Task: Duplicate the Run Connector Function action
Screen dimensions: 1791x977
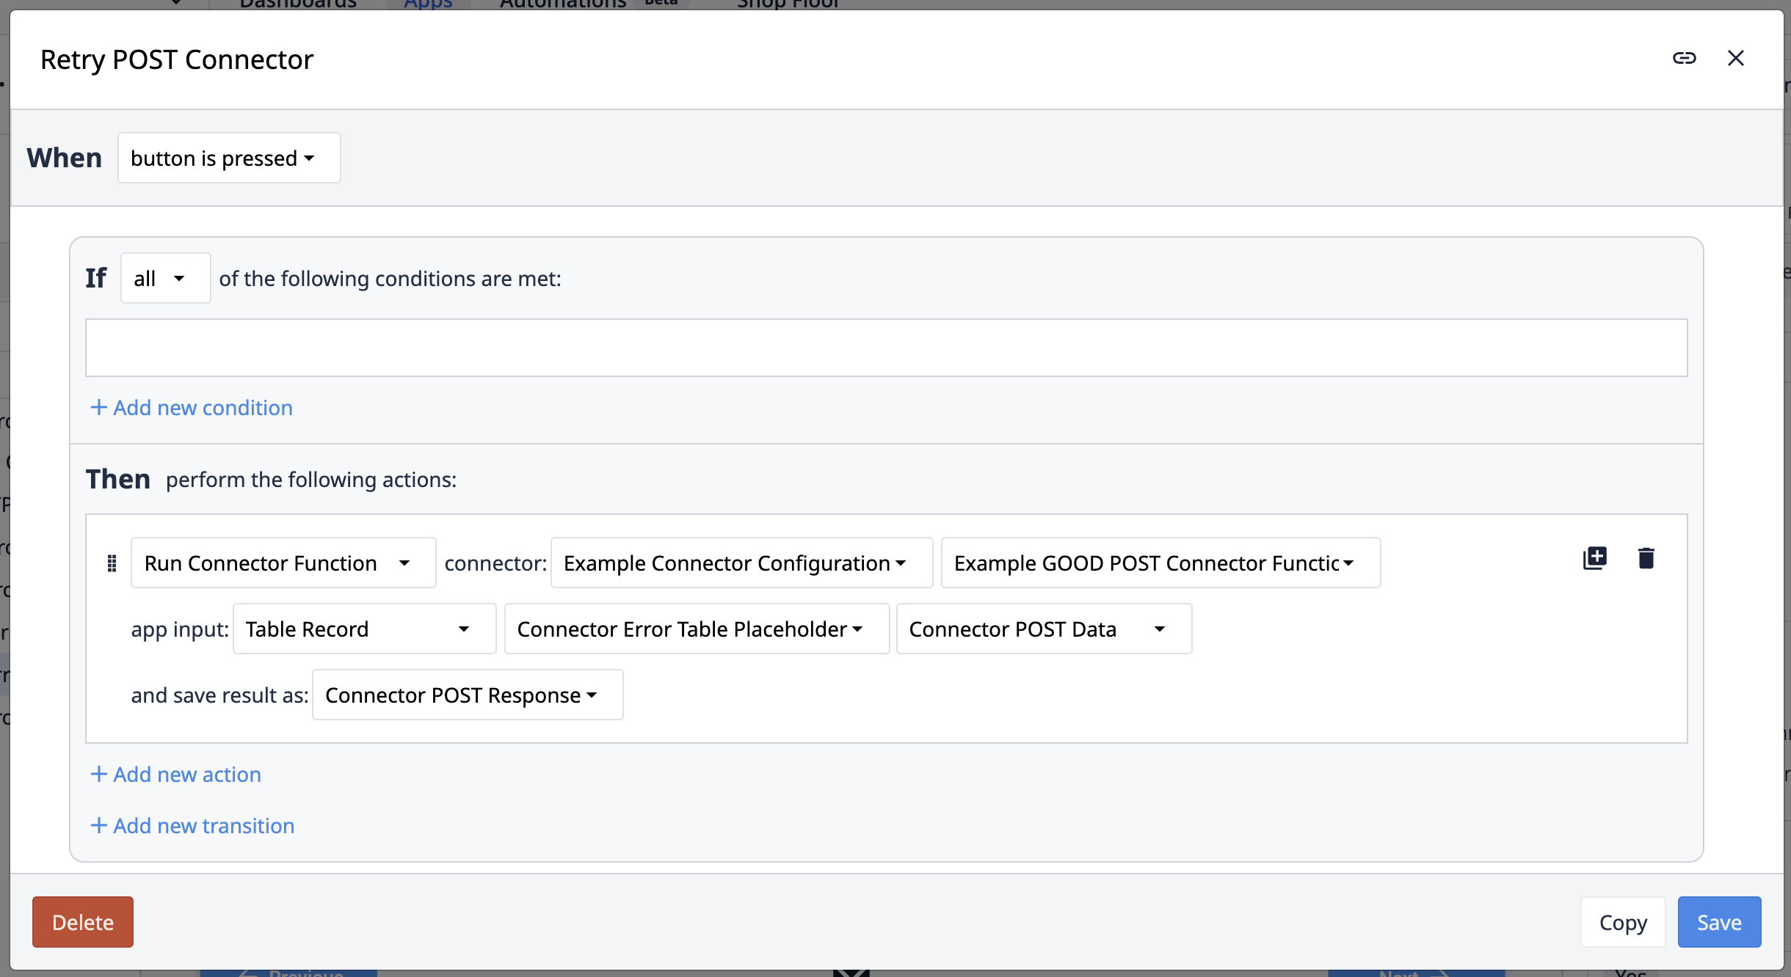Action: [x=1594, y=558]
